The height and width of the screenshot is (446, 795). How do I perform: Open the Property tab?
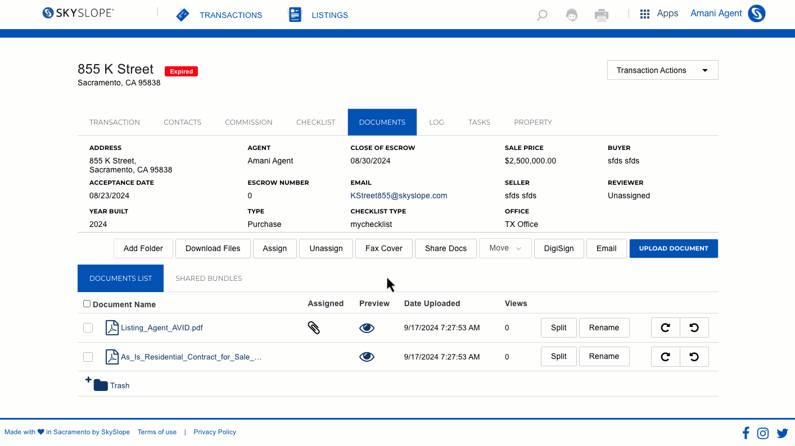pyautogui.click(x=533, y=122)
